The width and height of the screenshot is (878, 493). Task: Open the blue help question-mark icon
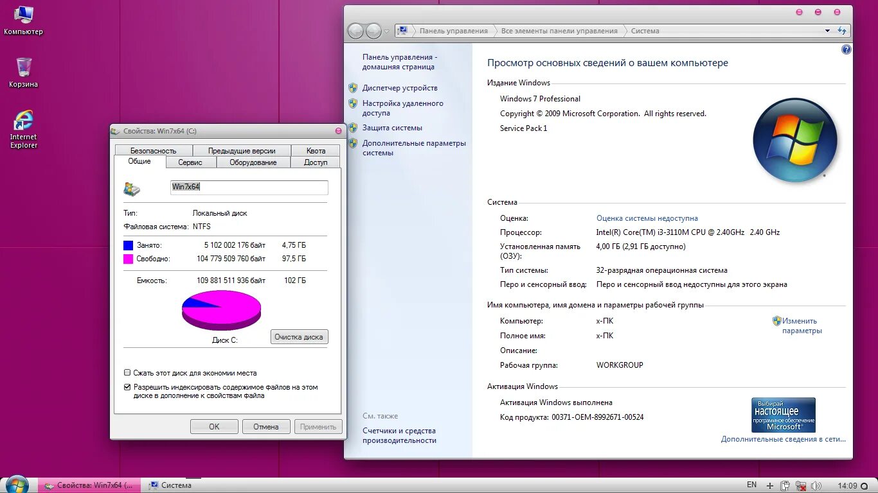(846, 49)
